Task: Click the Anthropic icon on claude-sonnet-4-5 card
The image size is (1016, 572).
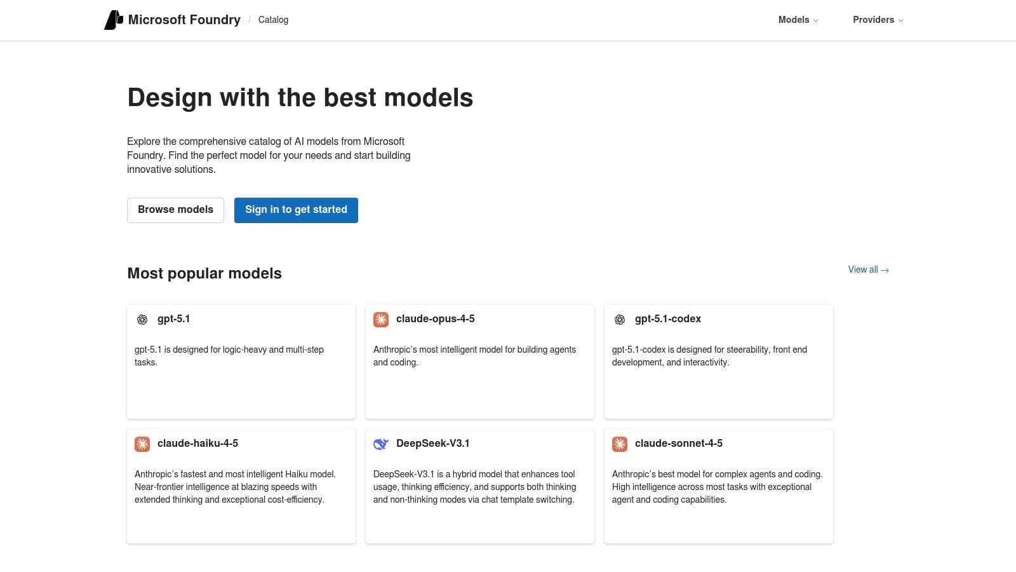Action: tap(620, 444)
